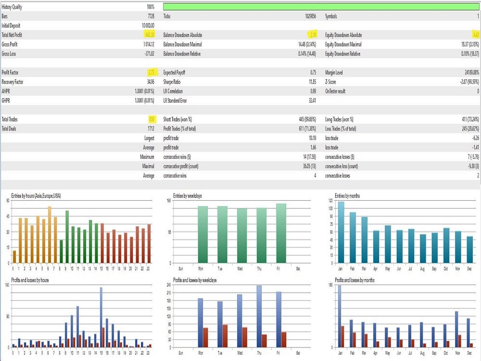Click the Friday bar in Entries by weekdays
Viewport: 481px width, 361px height.
pyautogui.click(x=281, y=233)
